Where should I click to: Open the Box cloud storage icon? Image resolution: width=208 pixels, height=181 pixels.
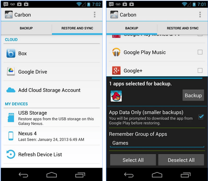pos(11,53)
